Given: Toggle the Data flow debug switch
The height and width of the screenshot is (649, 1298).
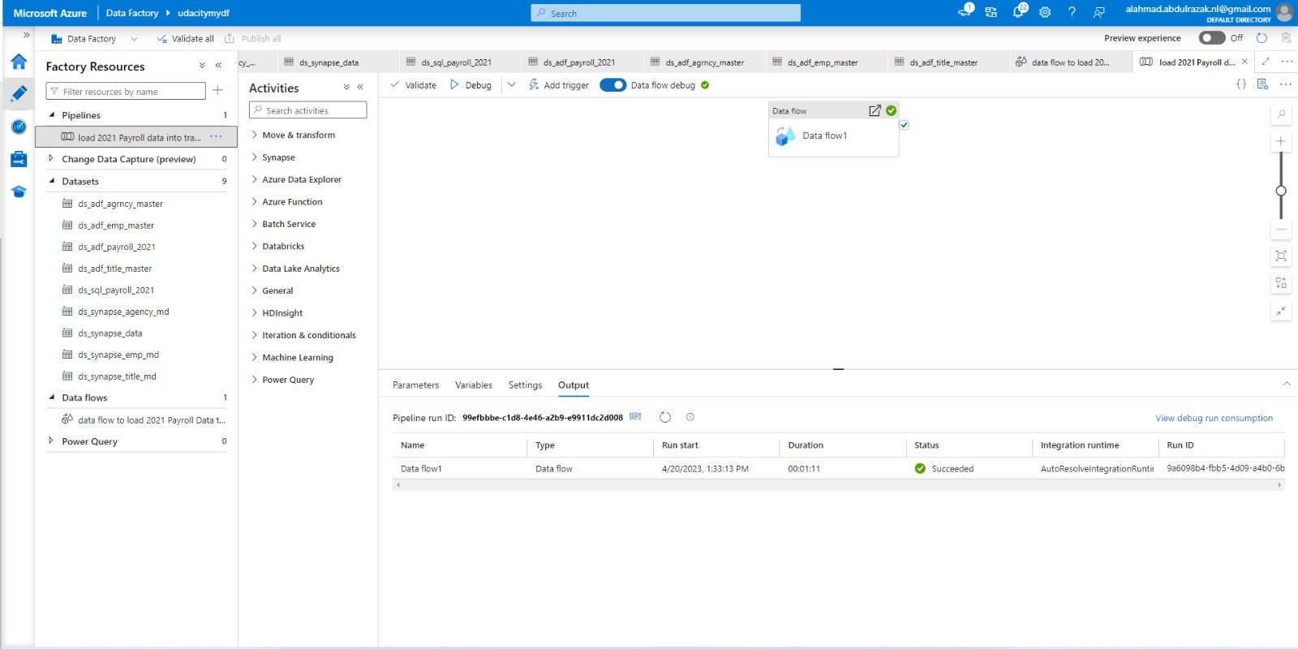Looking at the screenshot, I should 612,85.
